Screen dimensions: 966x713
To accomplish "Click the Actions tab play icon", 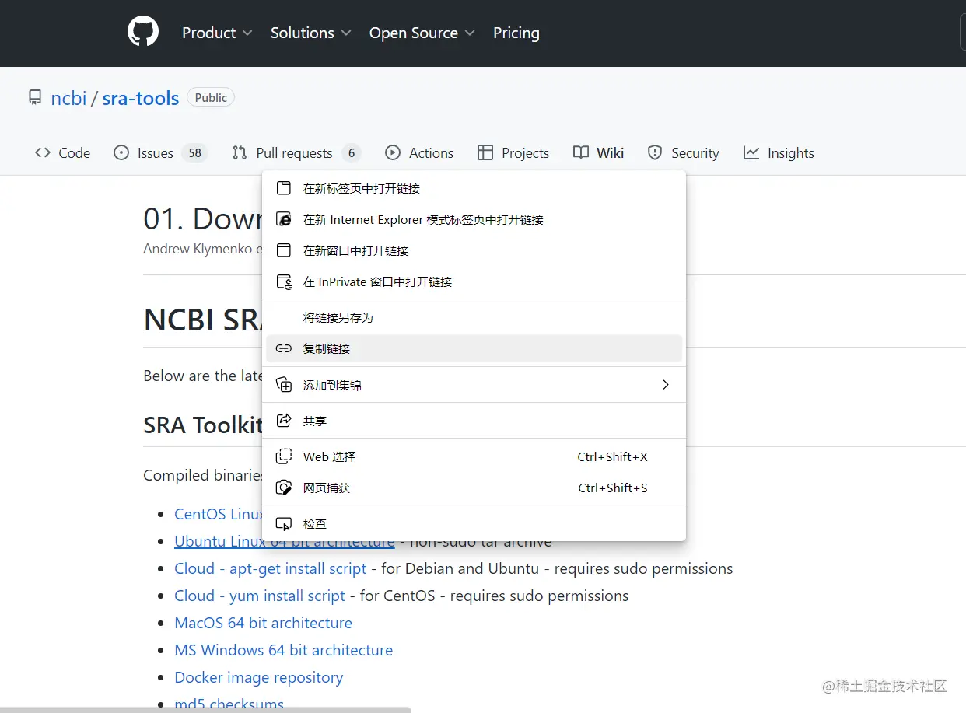I will coord(393,152).
